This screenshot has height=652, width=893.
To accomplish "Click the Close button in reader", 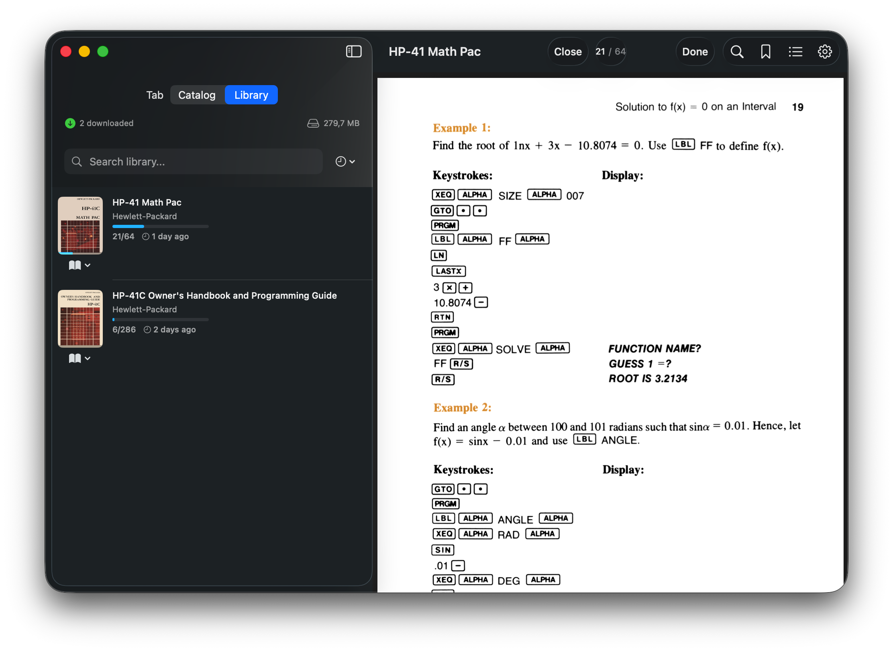I will coord(568,52).
